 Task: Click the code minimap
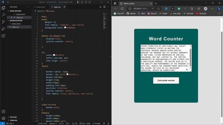pos(105,21)
